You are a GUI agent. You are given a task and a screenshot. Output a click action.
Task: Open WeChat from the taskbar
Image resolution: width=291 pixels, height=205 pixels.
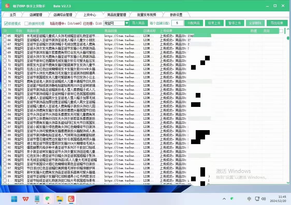48,199
